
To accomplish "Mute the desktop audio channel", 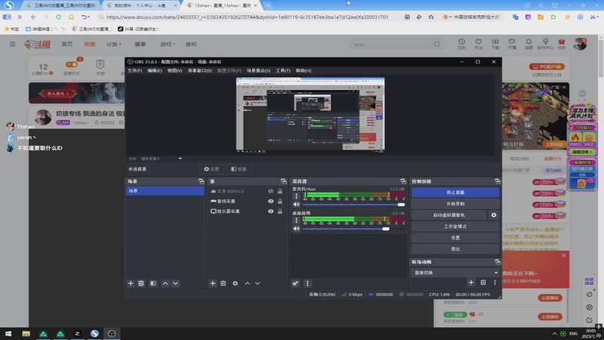I will (296, 229).
